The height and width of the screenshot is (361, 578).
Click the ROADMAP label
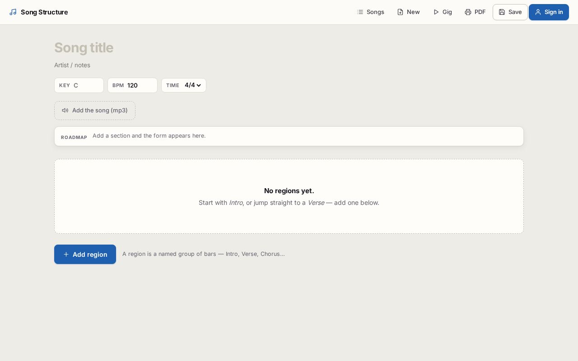click(x=74, y=137)
